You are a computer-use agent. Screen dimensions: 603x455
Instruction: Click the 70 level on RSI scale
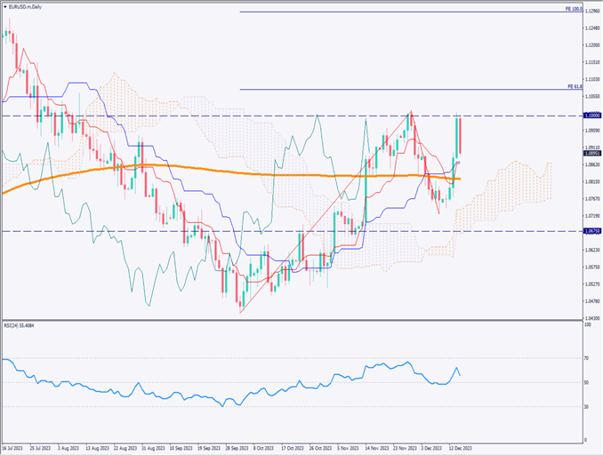586,358
